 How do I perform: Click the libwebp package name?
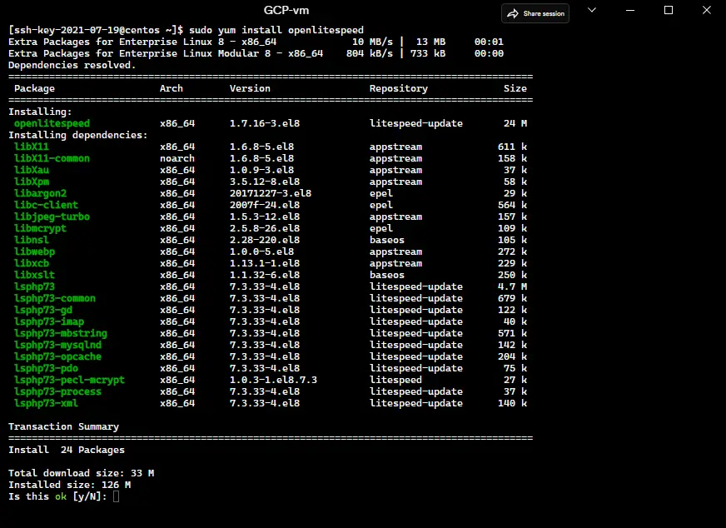click(34, 252)
